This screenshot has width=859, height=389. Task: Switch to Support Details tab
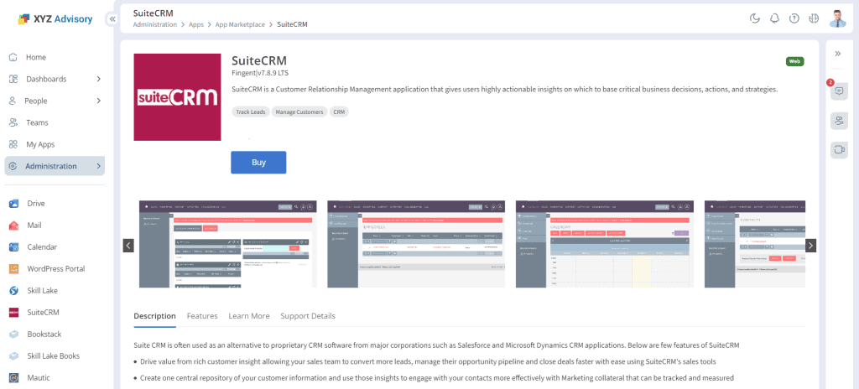pyautogui.click(x=308, y=316)
